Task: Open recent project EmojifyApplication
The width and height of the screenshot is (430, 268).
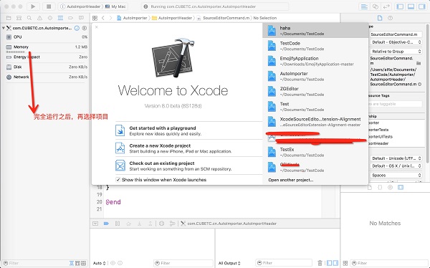Action: [315, 61]
